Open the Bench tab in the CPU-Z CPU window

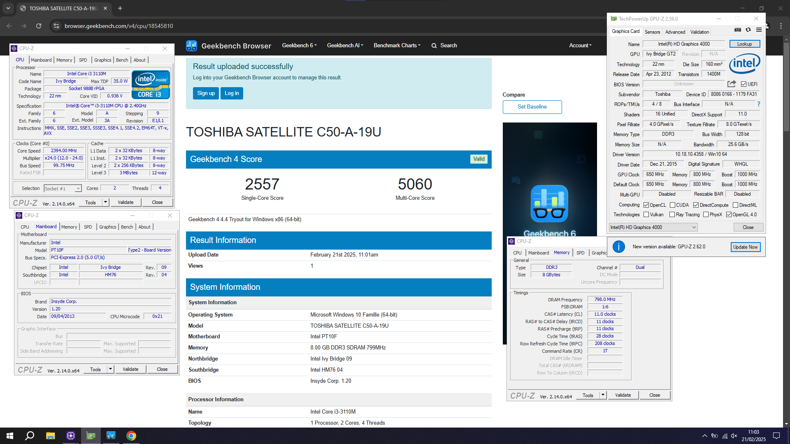coord(122,60)
